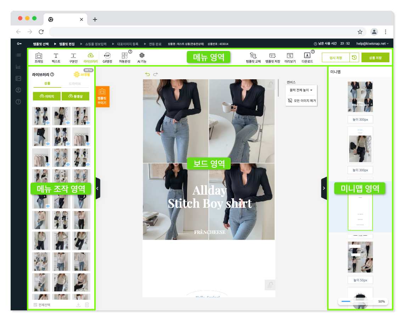Select minimap thumbnail showing Allday Stitch Boy shirt
The width and height of the screenshot is (404, 321).
coord(360,97)
